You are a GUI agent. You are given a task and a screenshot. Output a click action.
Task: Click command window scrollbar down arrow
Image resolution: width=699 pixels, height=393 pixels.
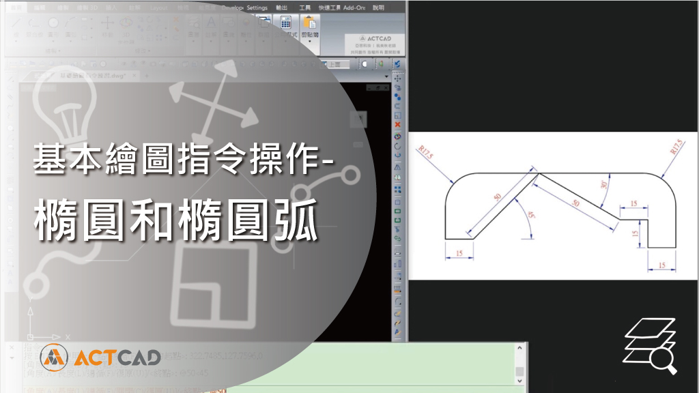click(519, 381)
